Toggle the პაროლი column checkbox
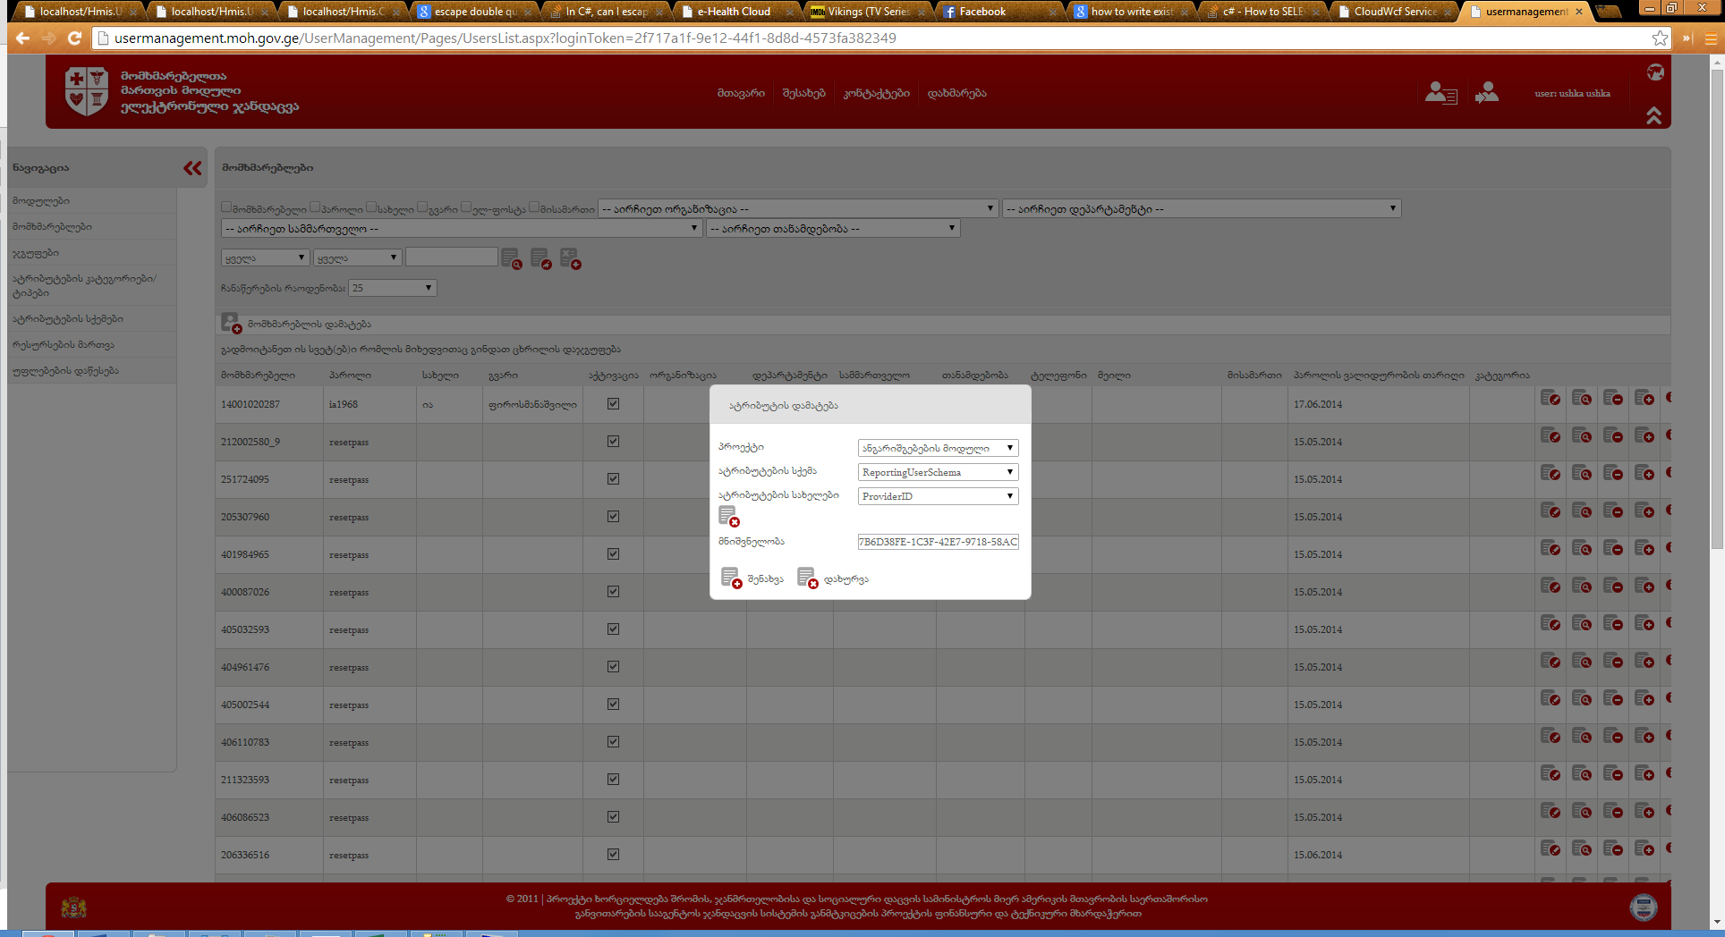This screenshot has height=937, width=1725. 315,207
